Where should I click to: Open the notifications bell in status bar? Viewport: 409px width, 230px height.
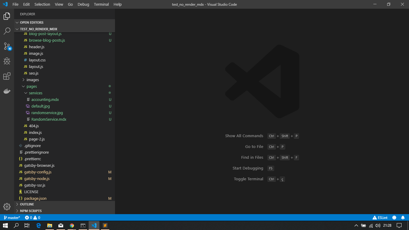point(403,218)
